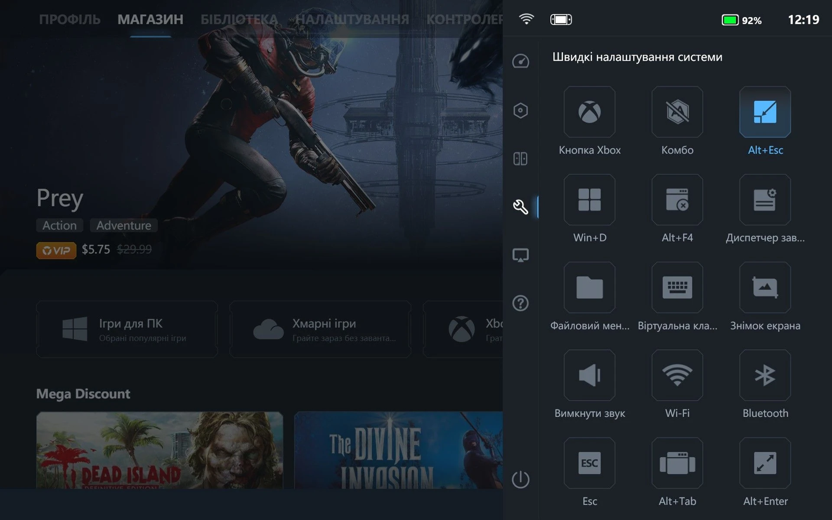
Task: Switch to the КОНТРОЛЕР tab
Action: tap(465, 19)
